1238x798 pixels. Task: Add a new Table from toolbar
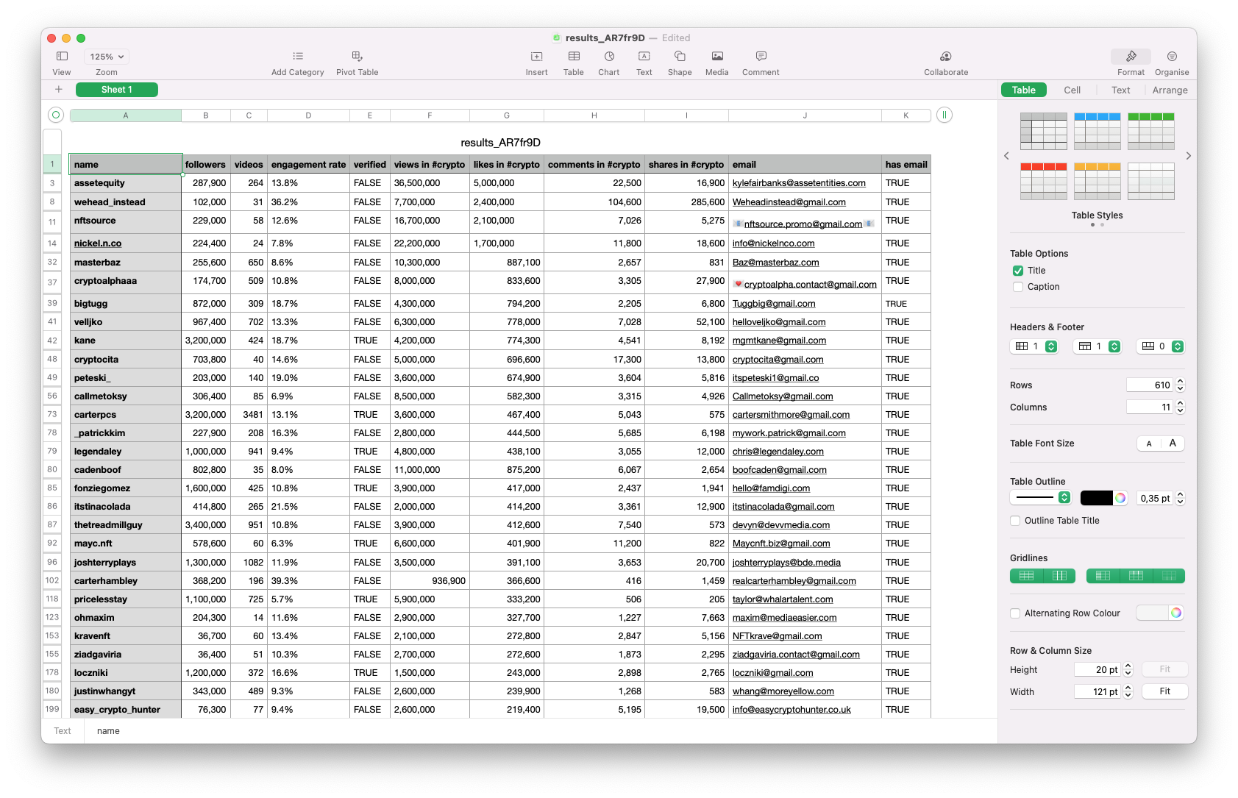[574, 57]
